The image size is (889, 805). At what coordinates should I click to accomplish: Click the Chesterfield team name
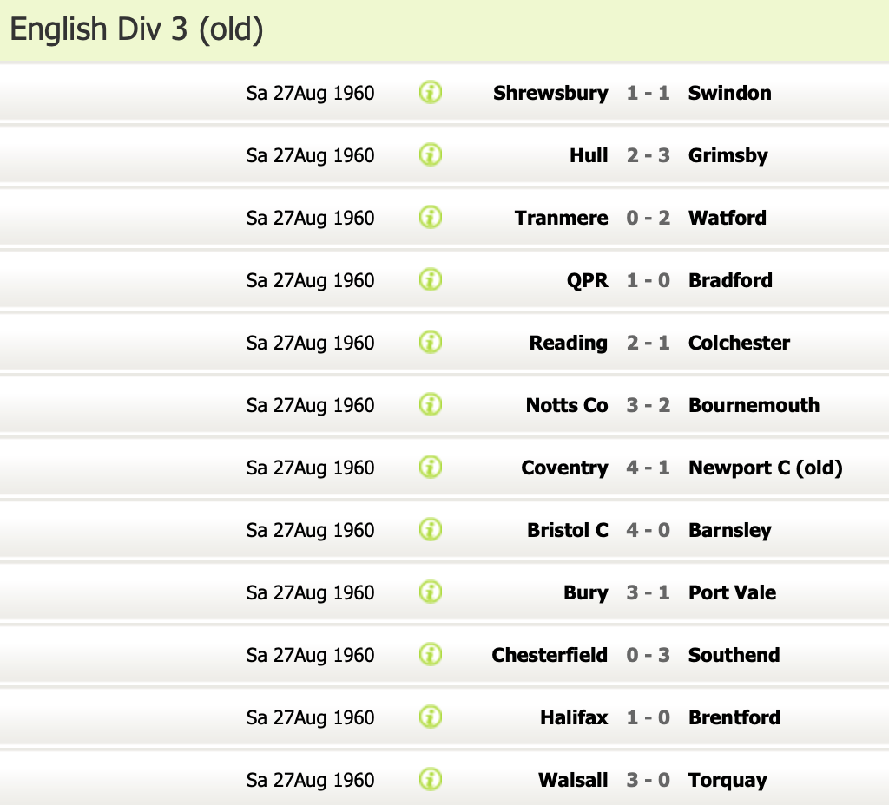550,655
